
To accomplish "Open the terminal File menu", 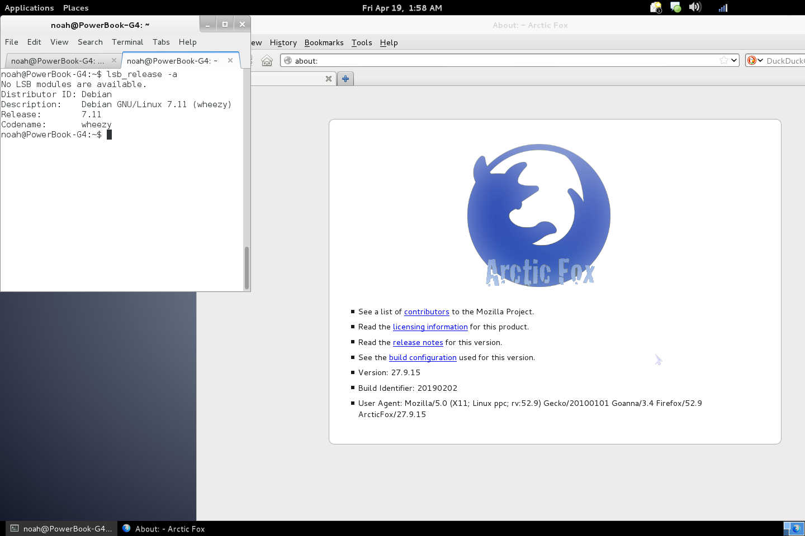I will [x=12, y=42].
